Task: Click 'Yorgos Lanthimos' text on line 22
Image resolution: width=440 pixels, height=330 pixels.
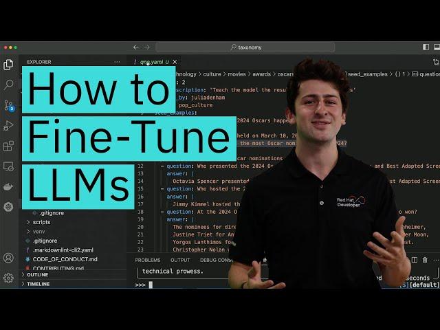Action: pos(197,242)
